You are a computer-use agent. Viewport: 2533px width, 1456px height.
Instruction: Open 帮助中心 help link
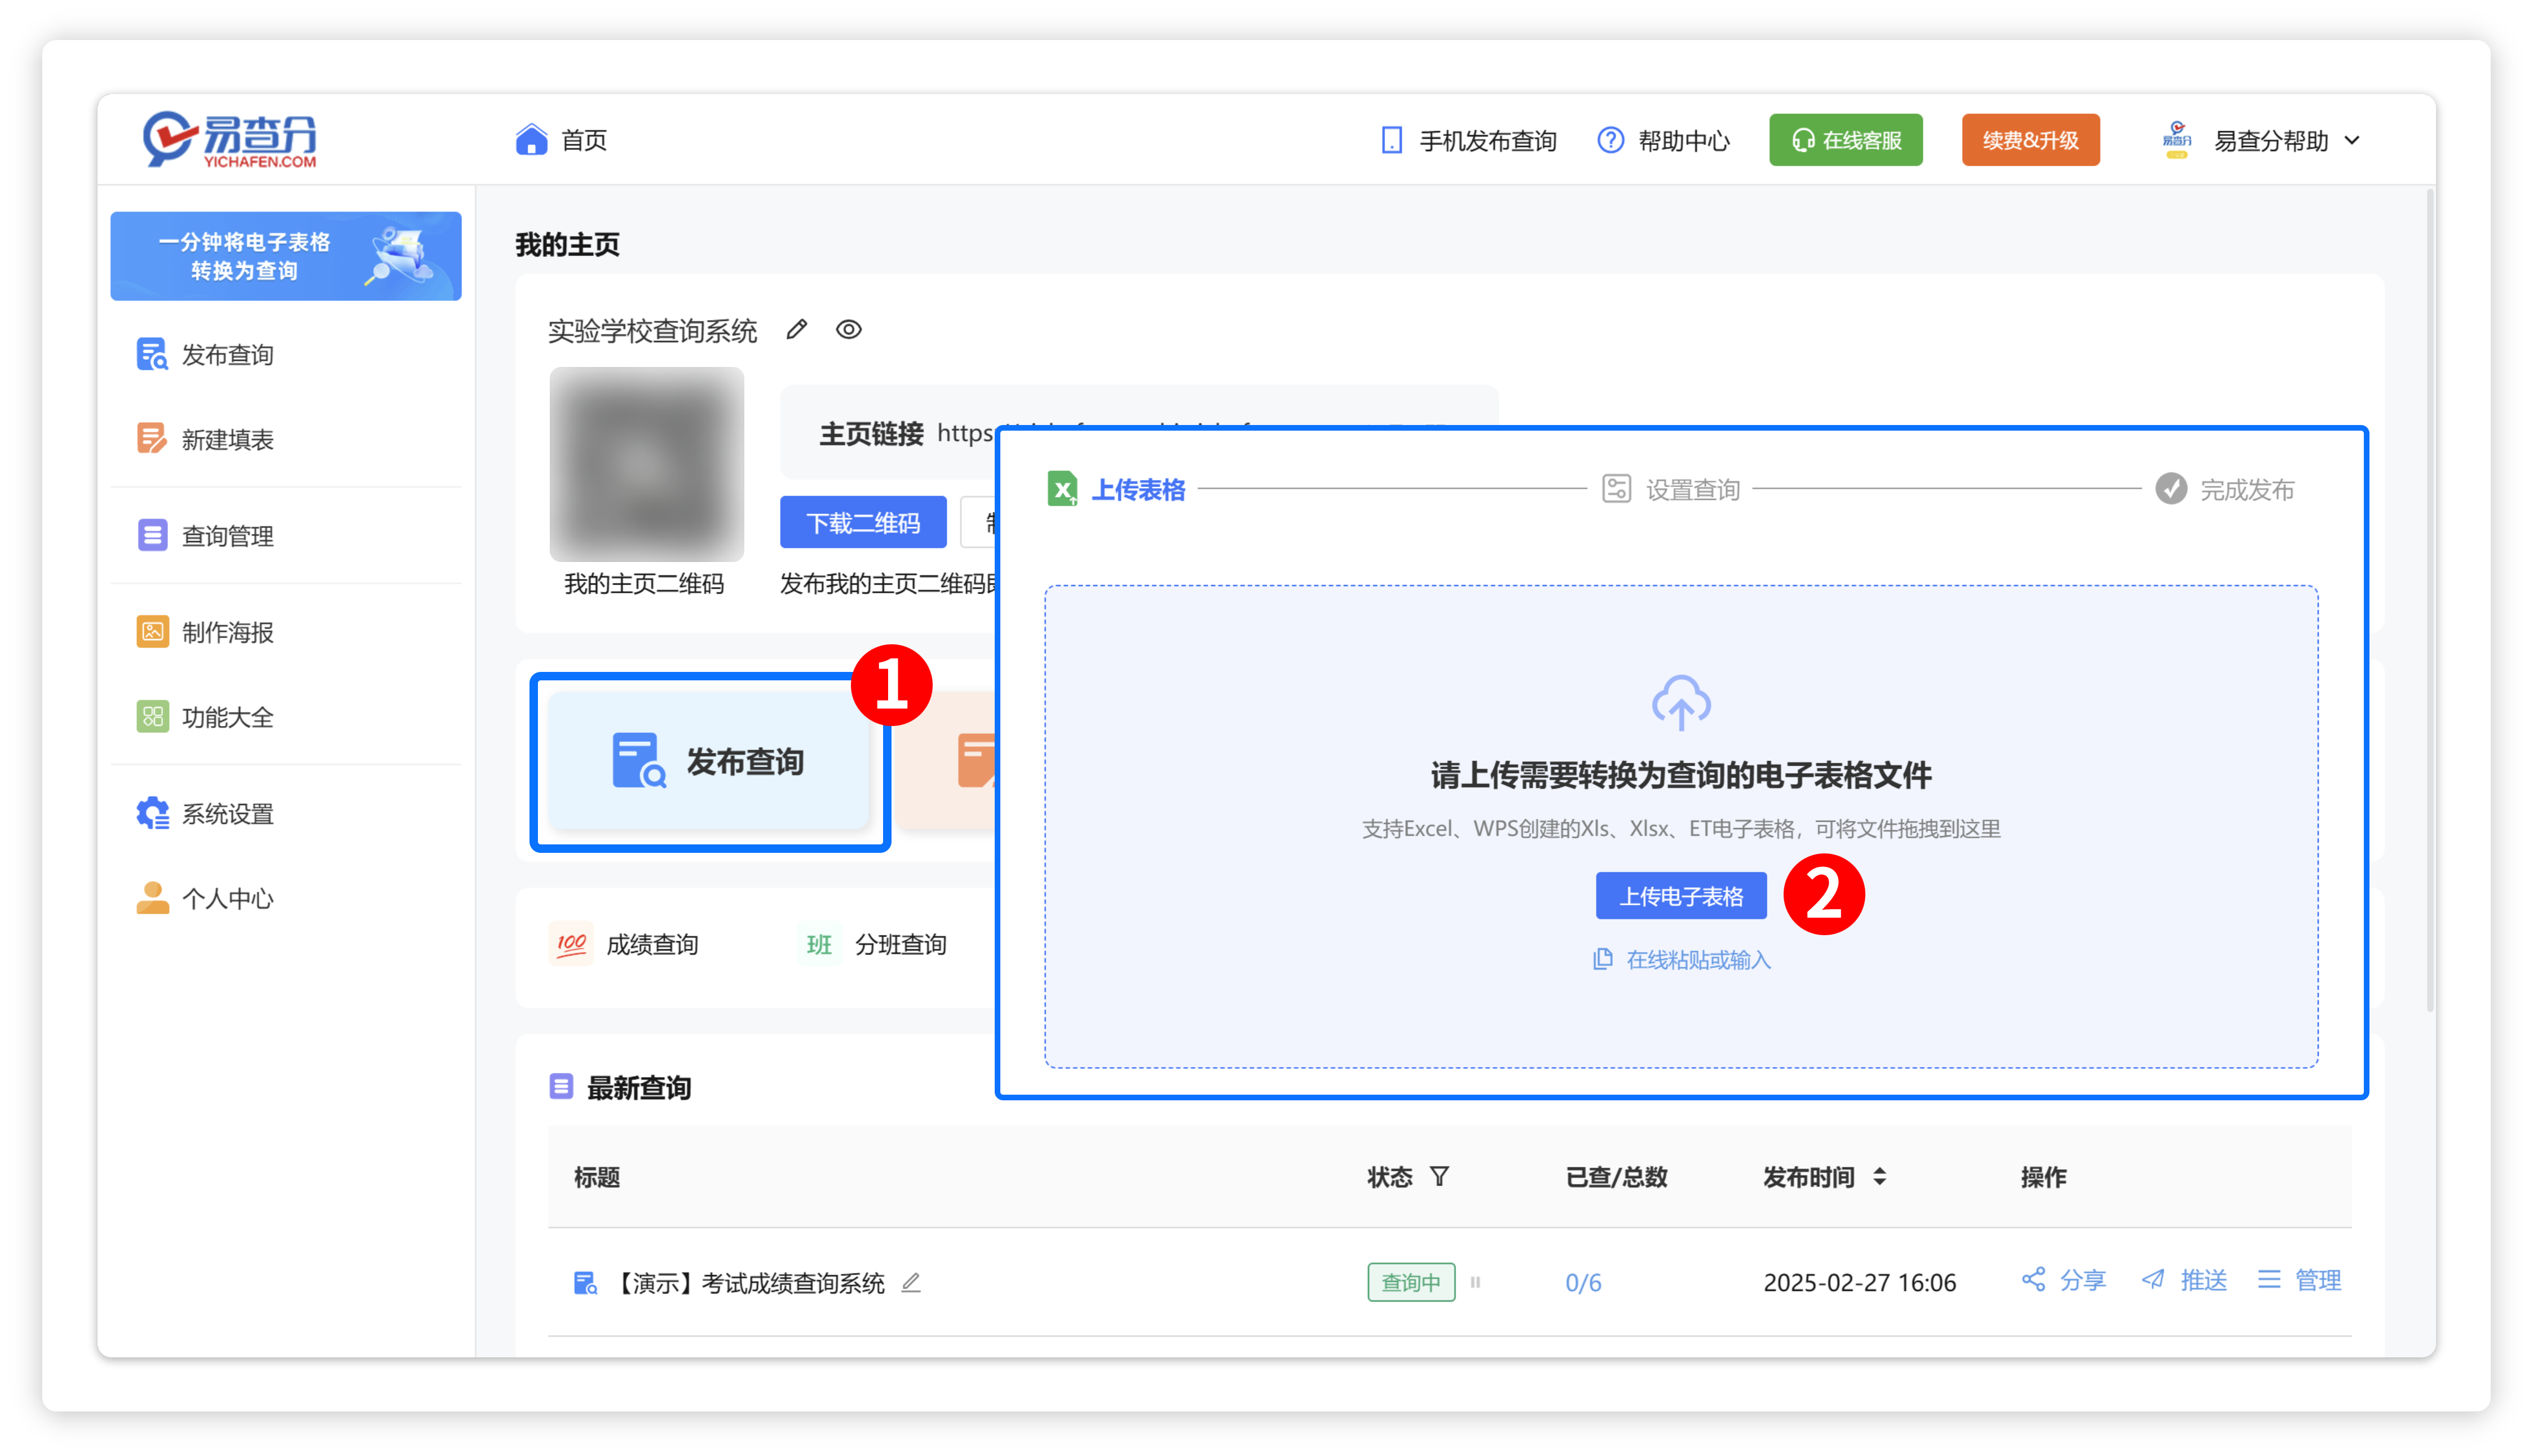pos(1663,141)
